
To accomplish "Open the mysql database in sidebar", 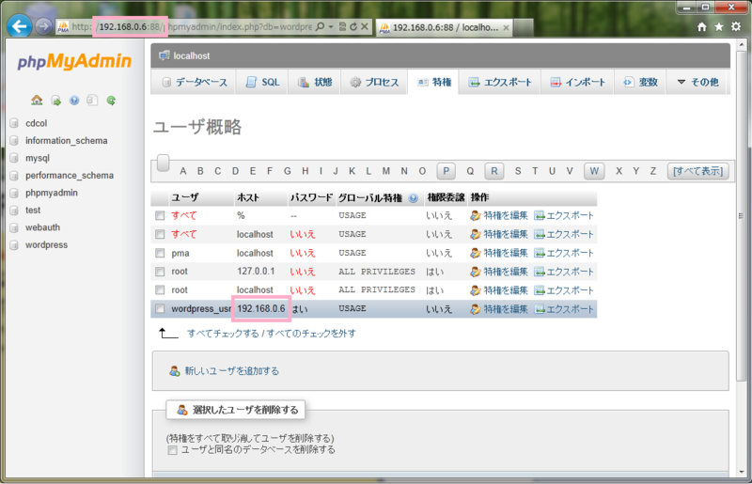I will click(x=38, y=158).
